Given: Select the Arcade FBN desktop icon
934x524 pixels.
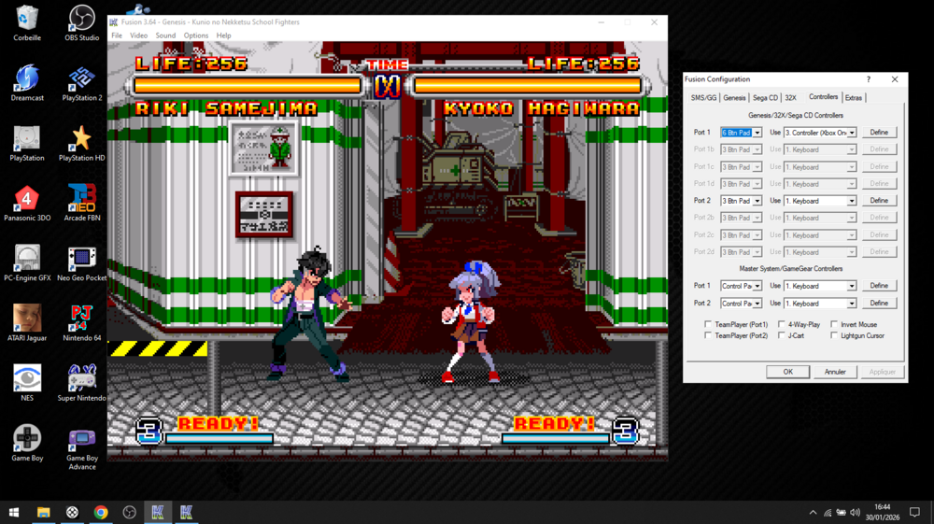Looking at the screenshot, I should [81, 200].
